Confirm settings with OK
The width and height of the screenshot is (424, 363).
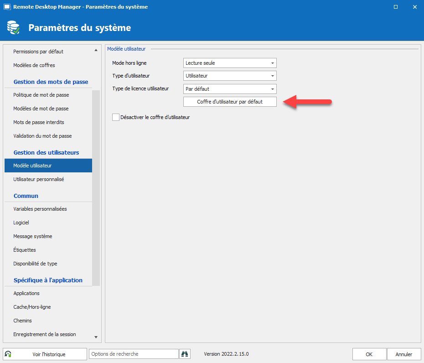tap(369, 354)
